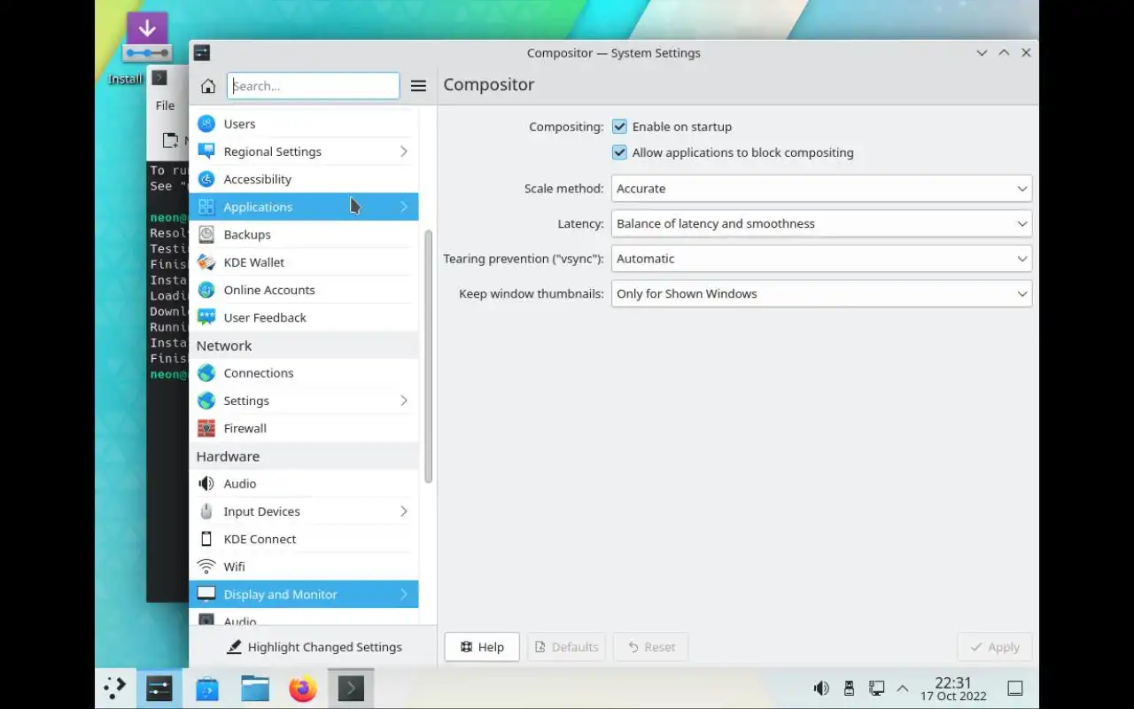Click the Input Devices mouse icon
1134x709 pixels.
(x=206, y=511)
